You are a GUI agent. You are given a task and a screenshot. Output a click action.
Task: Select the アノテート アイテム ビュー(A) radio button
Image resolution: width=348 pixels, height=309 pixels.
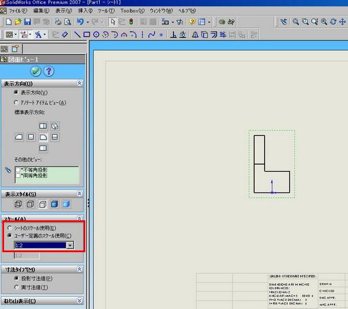[16, 103]
